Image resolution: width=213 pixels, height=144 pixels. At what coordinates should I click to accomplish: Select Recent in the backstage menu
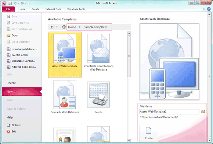(11, 83)
